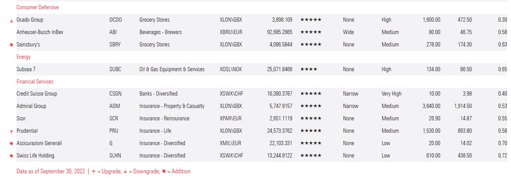This screenshot has width=511, height=178.
Task: Open the Admiral Group company name
Action: coord(31,106)
